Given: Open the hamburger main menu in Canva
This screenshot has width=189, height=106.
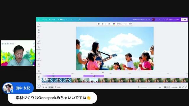Looking at the screenshot, I should point(39,19).
